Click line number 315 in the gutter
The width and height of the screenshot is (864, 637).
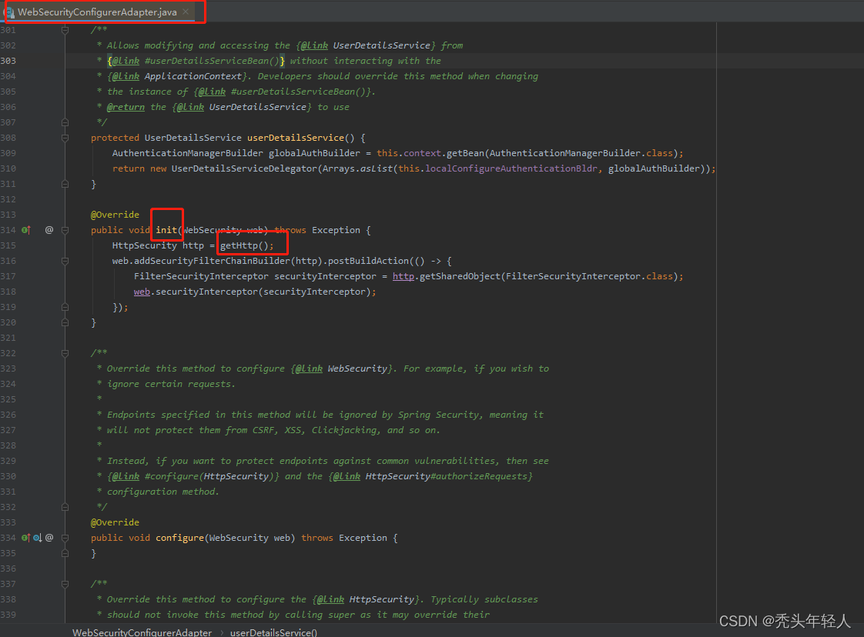(x=8, y=245)
